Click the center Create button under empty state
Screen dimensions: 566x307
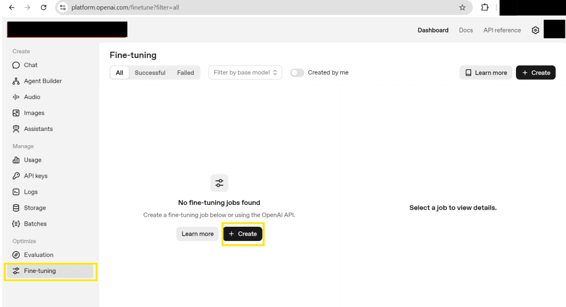click(x=243, y=234)
